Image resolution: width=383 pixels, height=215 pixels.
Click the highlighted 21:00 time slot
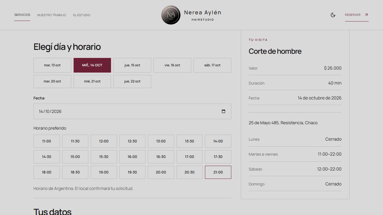pos(218,172)
